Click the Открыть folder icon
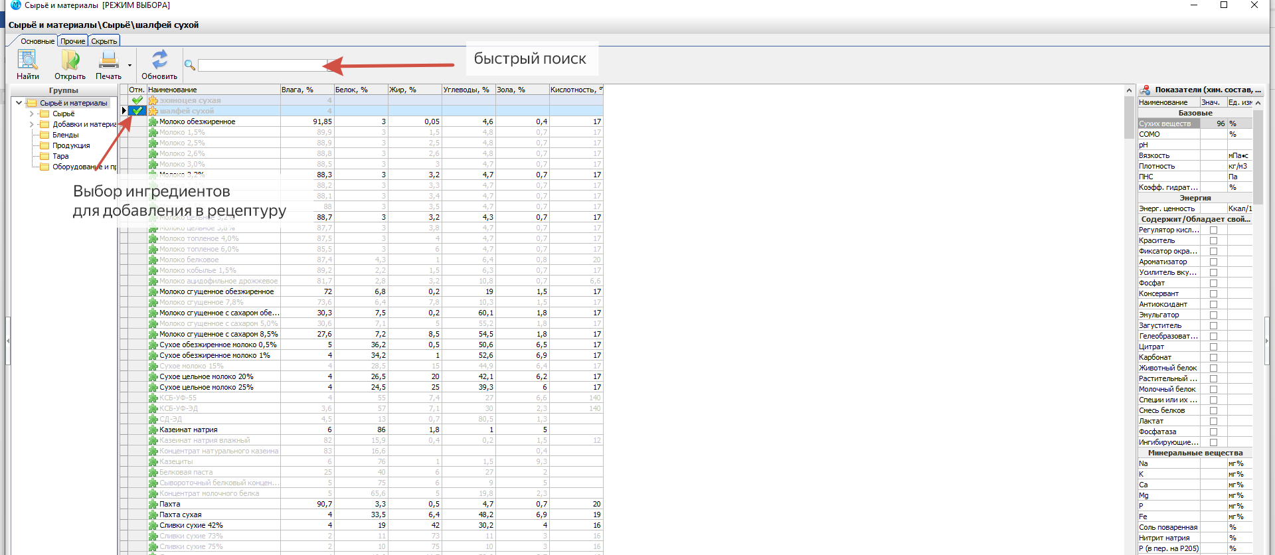The width and height of the screenshot is (1275, 555). pos(70,60)
